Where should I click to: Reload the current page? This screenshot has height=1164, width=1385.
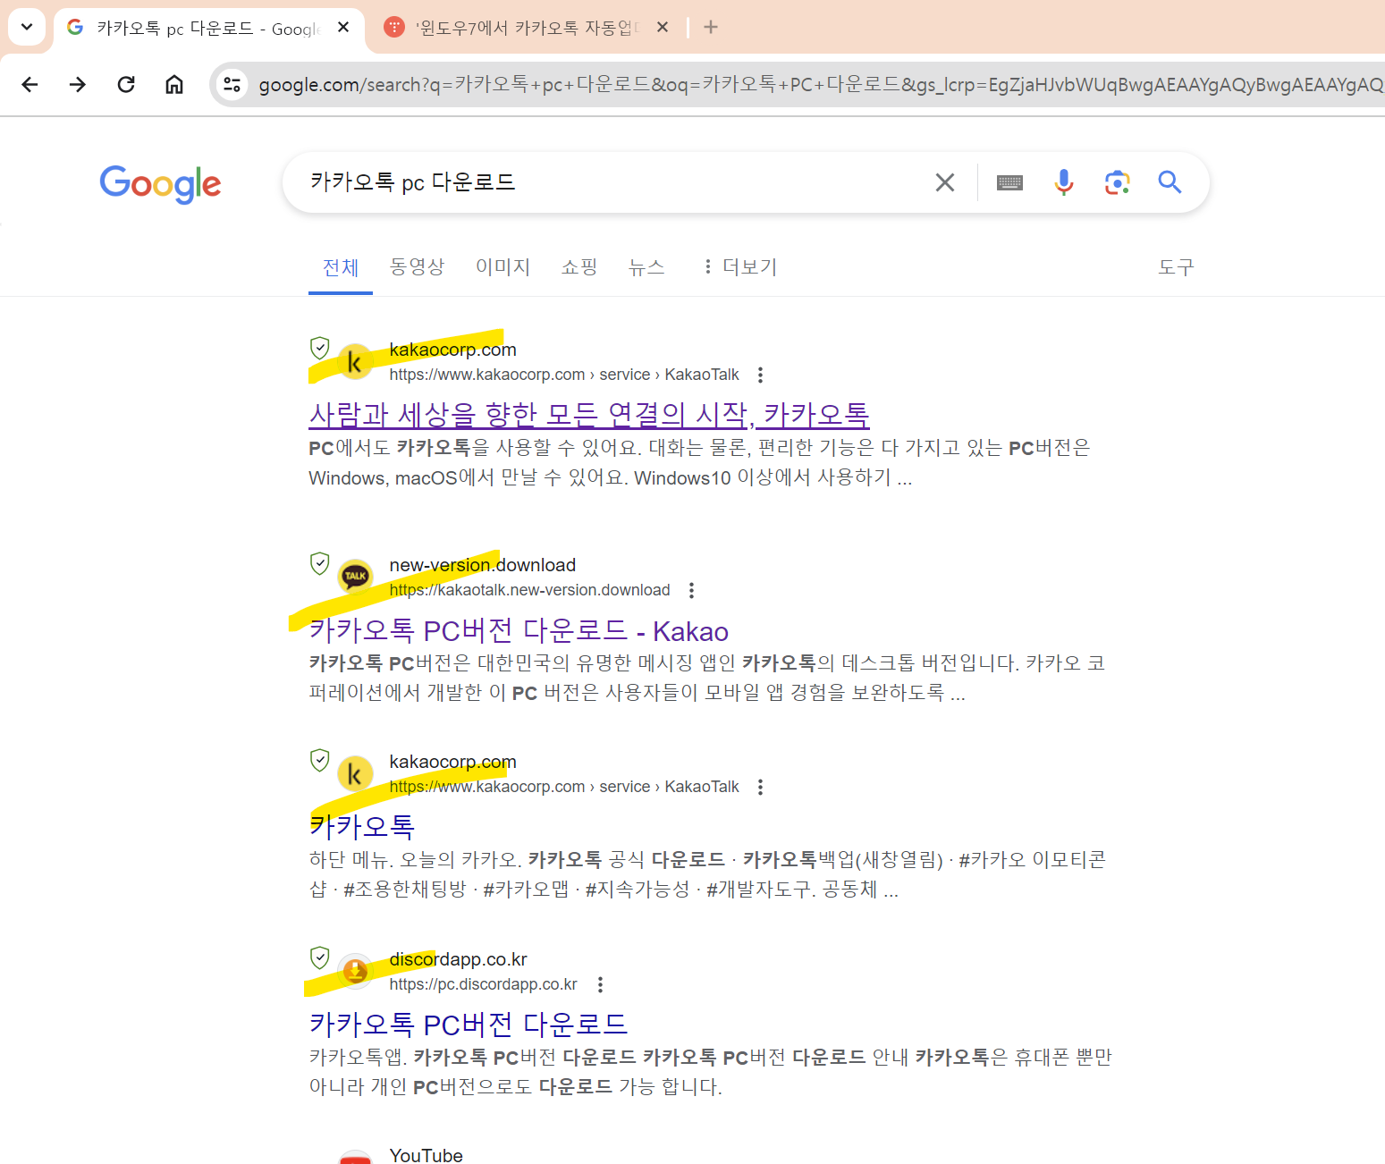click(126, 85)
